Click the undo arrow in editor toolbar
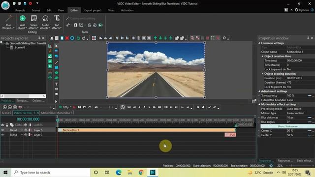The image size is (315, 177). click(78, 38)
